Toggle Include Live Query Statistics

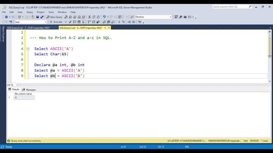(x=94, y=22)
